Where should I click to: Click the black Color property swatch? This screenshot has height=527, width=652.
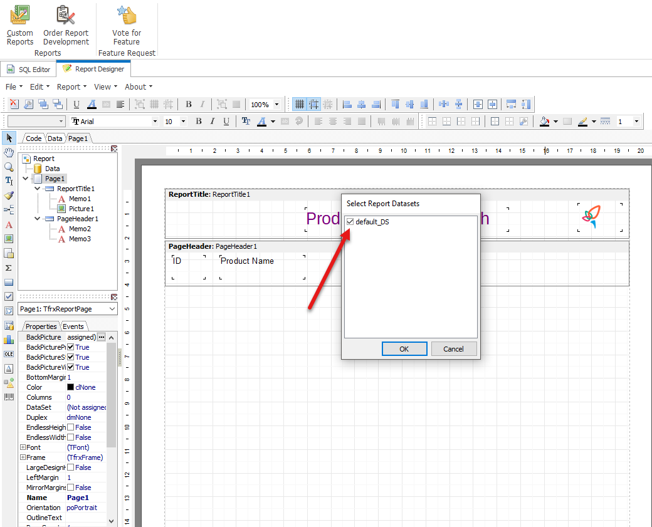tap(71, 387)
